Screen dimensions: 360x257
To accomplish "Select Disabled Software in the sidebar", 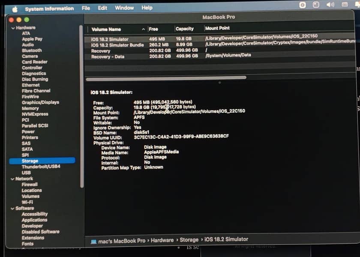I will coord(40,232).
